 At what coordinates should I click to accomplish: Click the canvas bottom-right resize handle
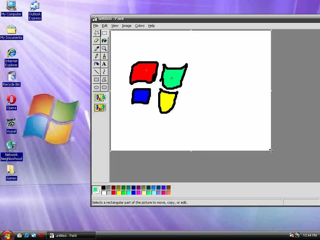point(271,151)
